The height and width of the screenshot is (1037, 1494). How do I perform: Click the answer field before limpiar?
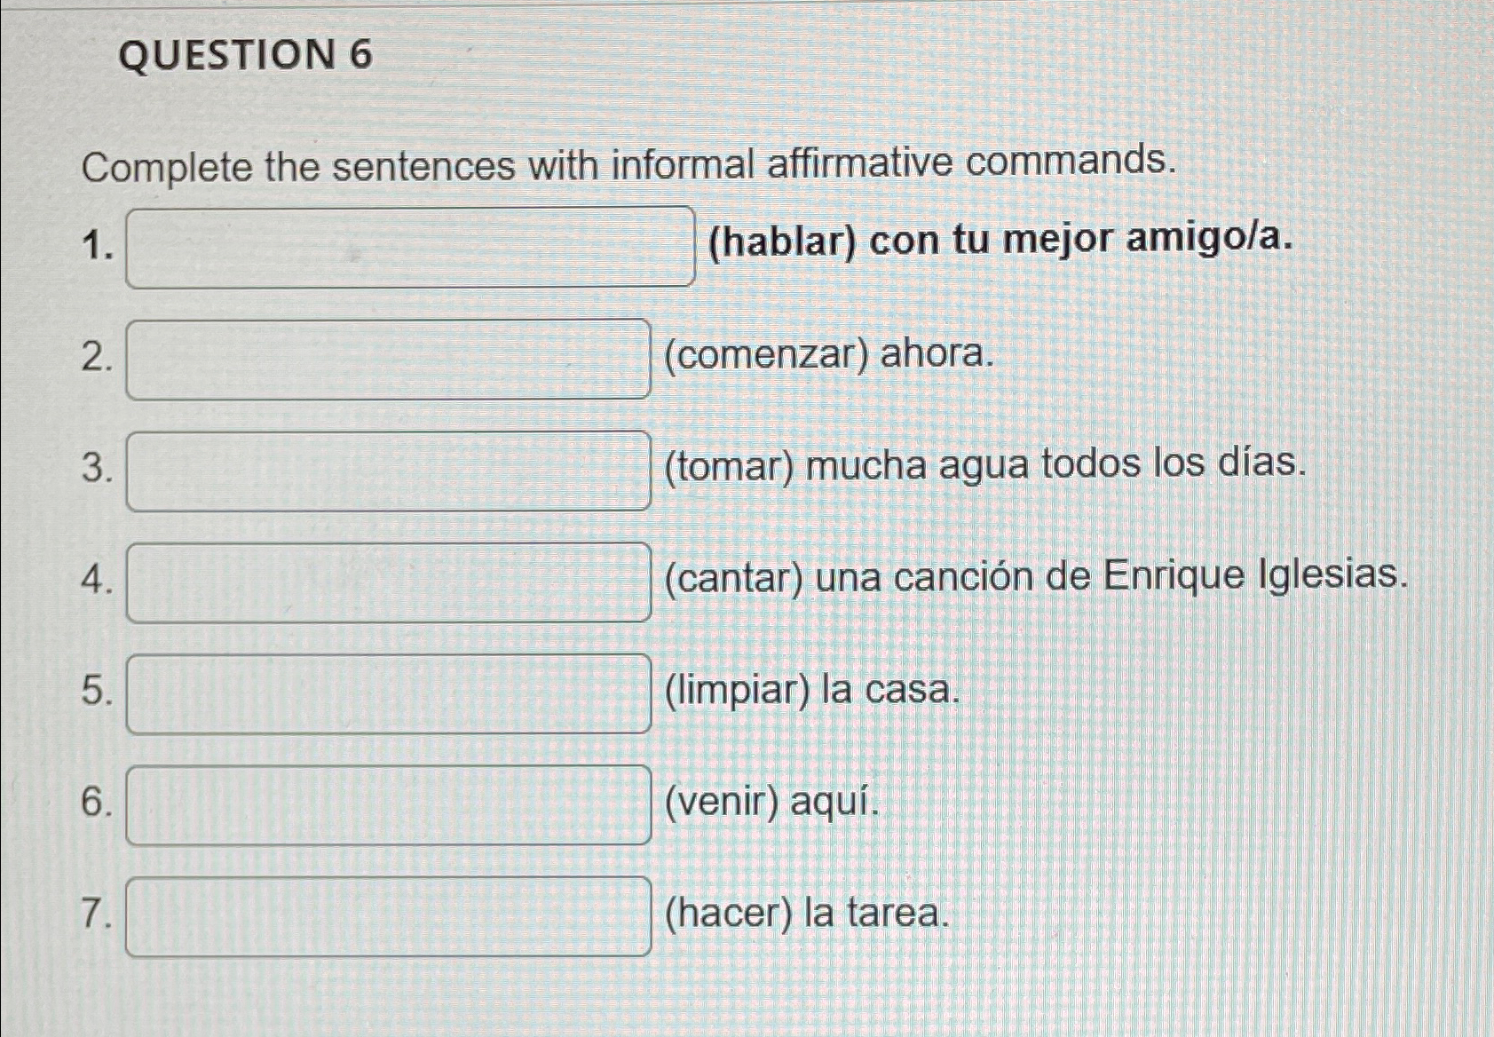[391, 697]
